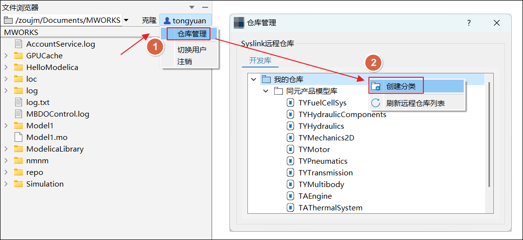The height and width of the screenshot is (240, 523).
Task: Click the refresh remote repository list icon
Action: [x=376, y=103]
